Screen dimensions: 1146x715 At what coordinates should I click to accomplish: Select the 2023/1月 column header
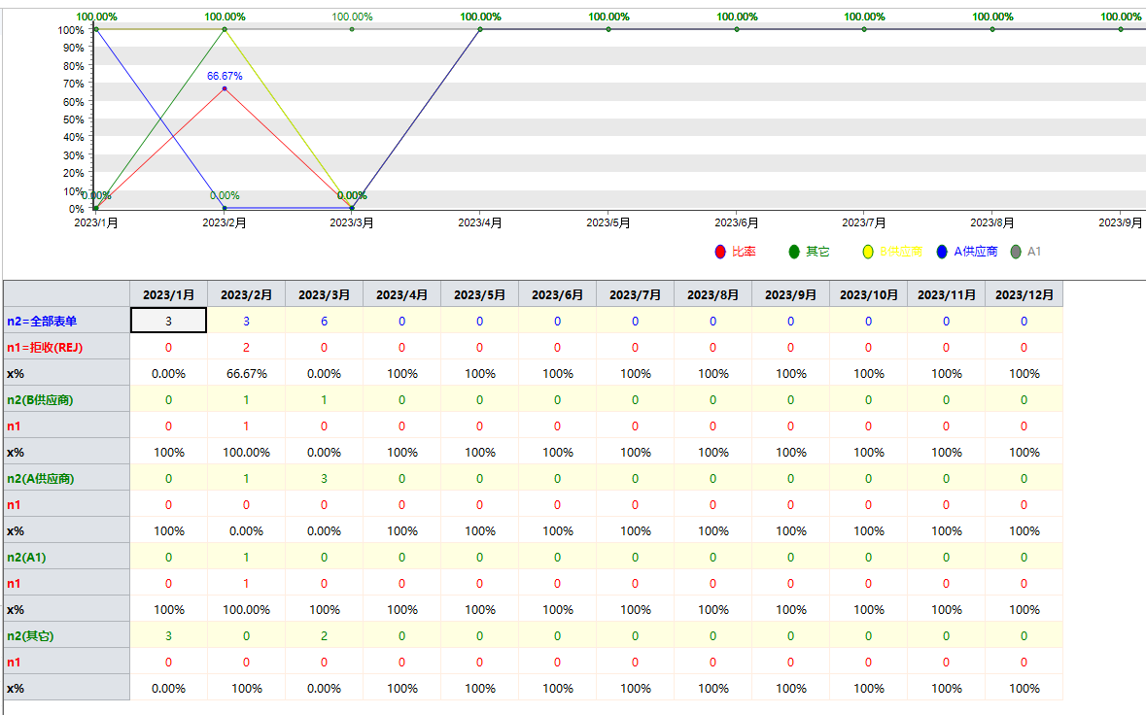pyautogui.click(x=168, y=294)
